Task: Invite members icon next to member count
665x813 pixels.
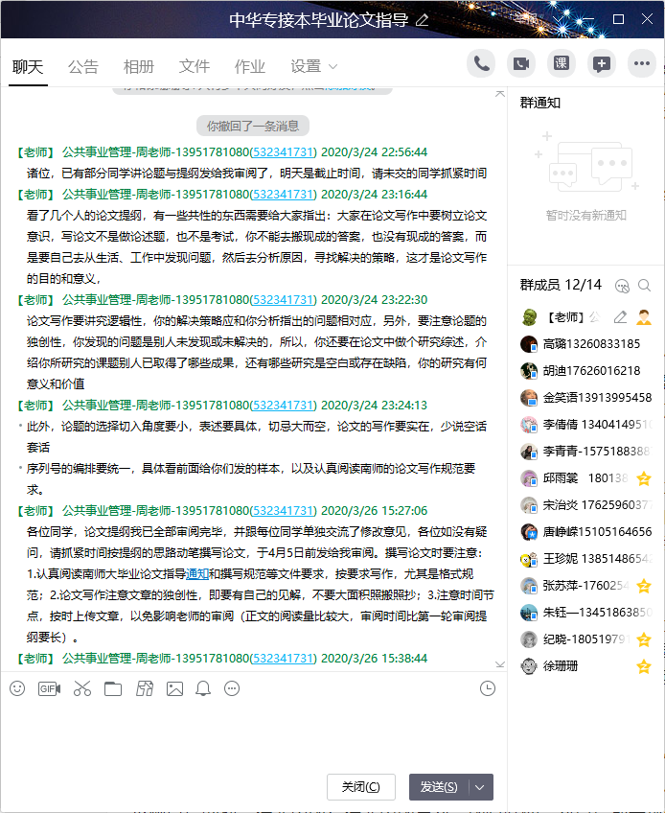Action: (622, 286)
